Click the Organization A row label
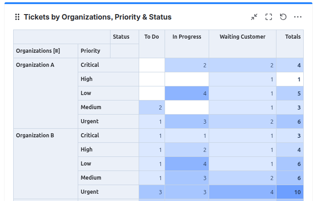The image size is (316, 201). [35, 65]
